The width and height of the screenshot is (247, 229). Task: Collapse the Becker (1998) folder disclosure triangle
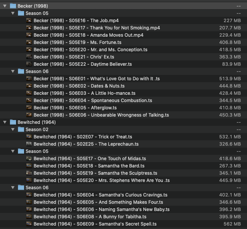click(5, 6)
